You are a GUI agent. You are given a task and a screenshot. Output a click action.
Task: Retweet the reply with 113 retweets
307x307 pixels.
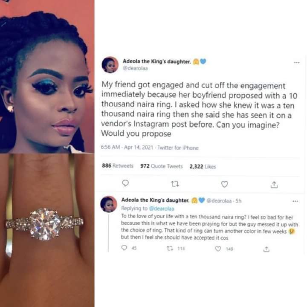pos(170,248)
